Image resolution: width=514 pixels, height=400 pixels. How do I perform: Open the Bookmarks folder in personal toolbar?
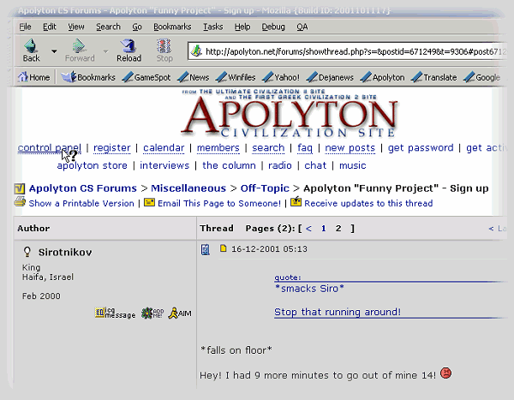(88, 77)
